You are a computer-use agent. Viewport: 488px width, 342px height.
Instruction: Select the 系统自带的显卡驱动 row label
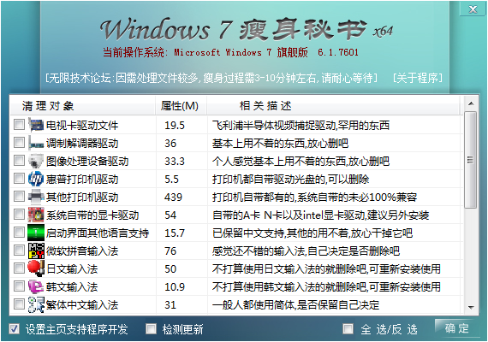pos(92,215)
